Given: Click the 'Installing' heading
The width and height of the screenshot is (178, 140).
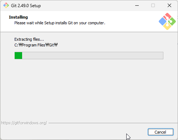Looking at the screenshot, I should (18, 17).
